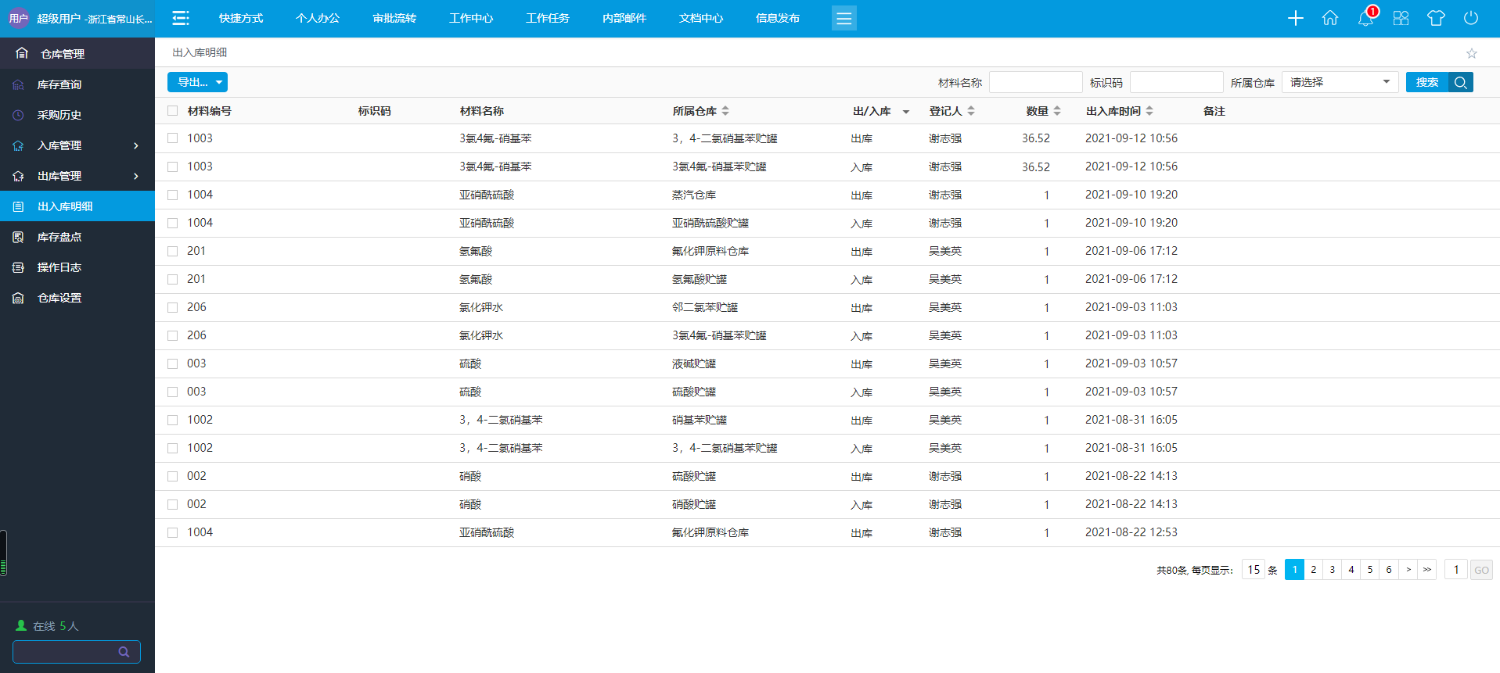Click the notification bell icon
1500x673 pixels.
(1365, 18)
